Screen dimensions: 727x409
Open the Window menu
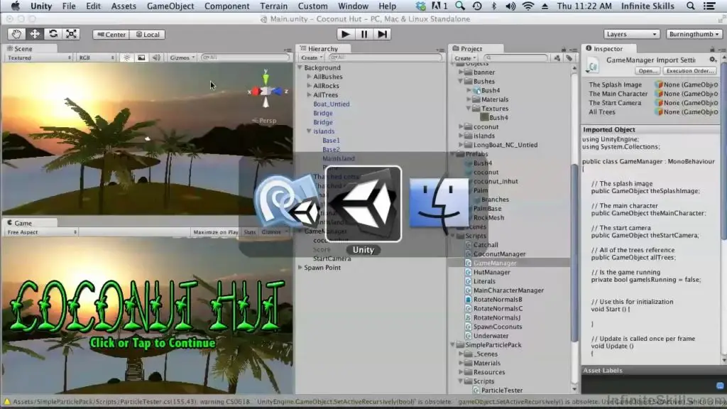[353, 6]
